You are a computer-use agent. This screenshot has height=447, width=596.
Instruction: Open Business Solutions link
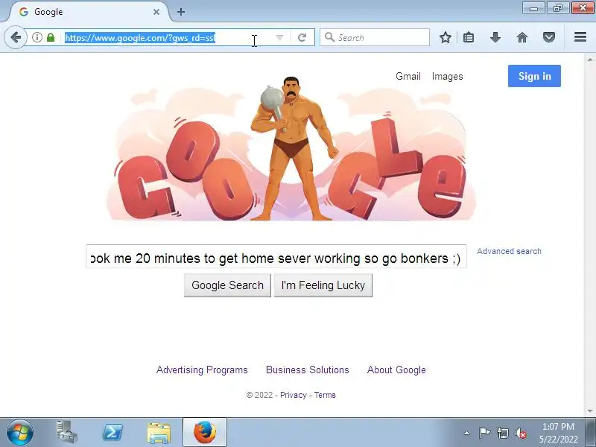pos(307,370)
